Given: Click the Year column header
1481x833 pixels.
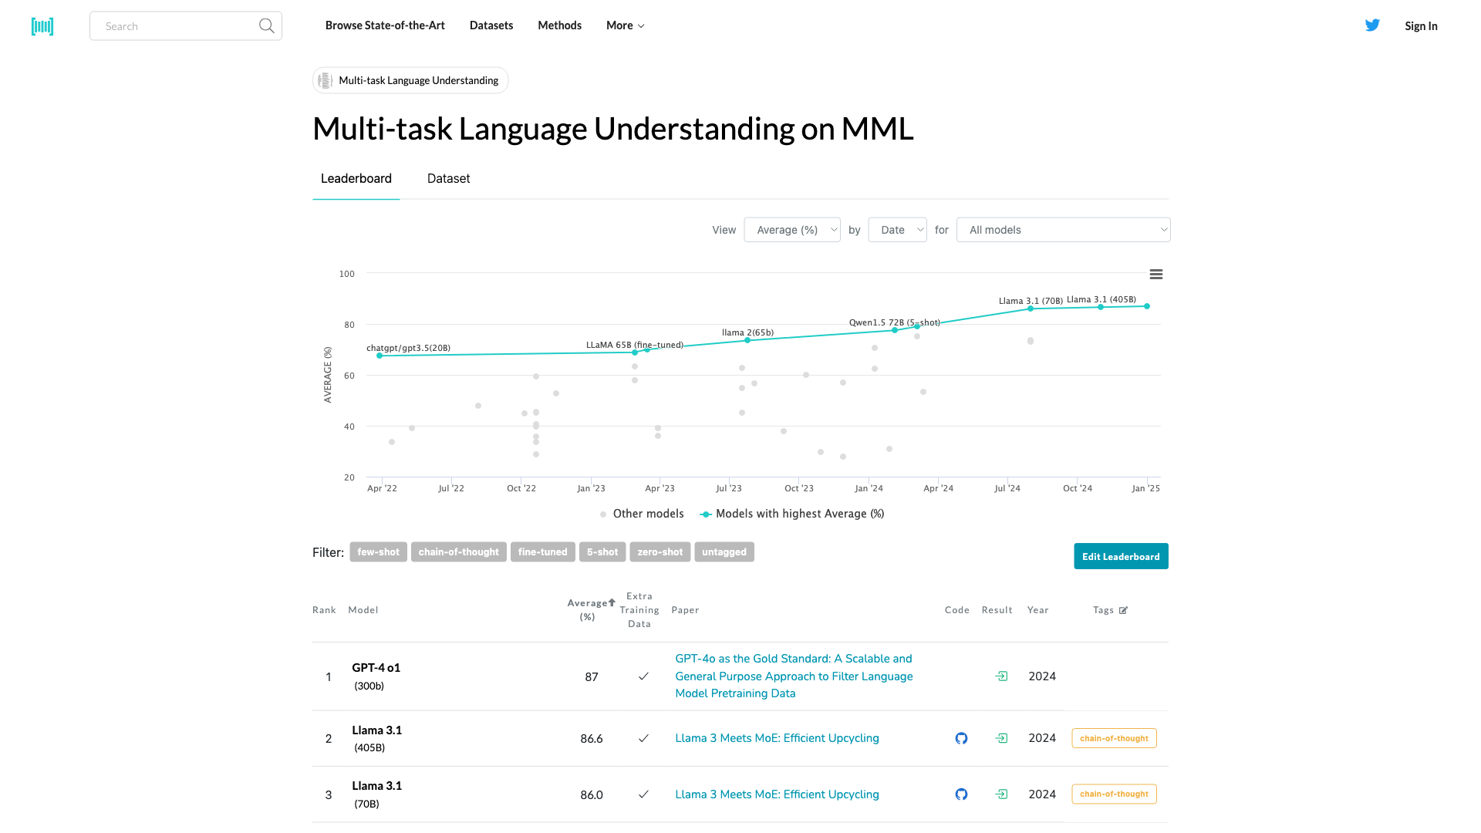Looking at the screenshot, I should pyautogui.click(x=1038, y=610).
